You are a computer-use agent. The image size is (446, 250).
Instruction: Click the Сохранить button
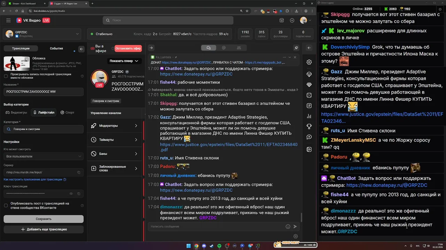pyautogui.click(x=44, y=219)
